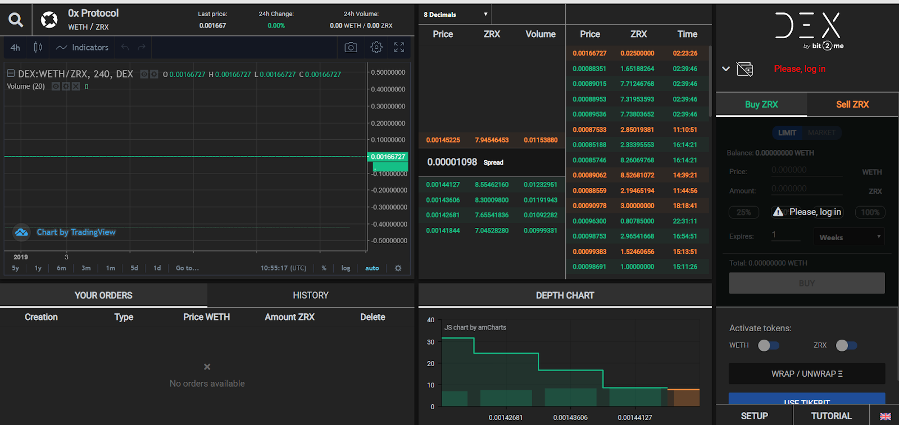The width and height of the screenshot is (899, 425).
Task: Open the 8 Decimals dropdown
Action: (x=455, y=15)
